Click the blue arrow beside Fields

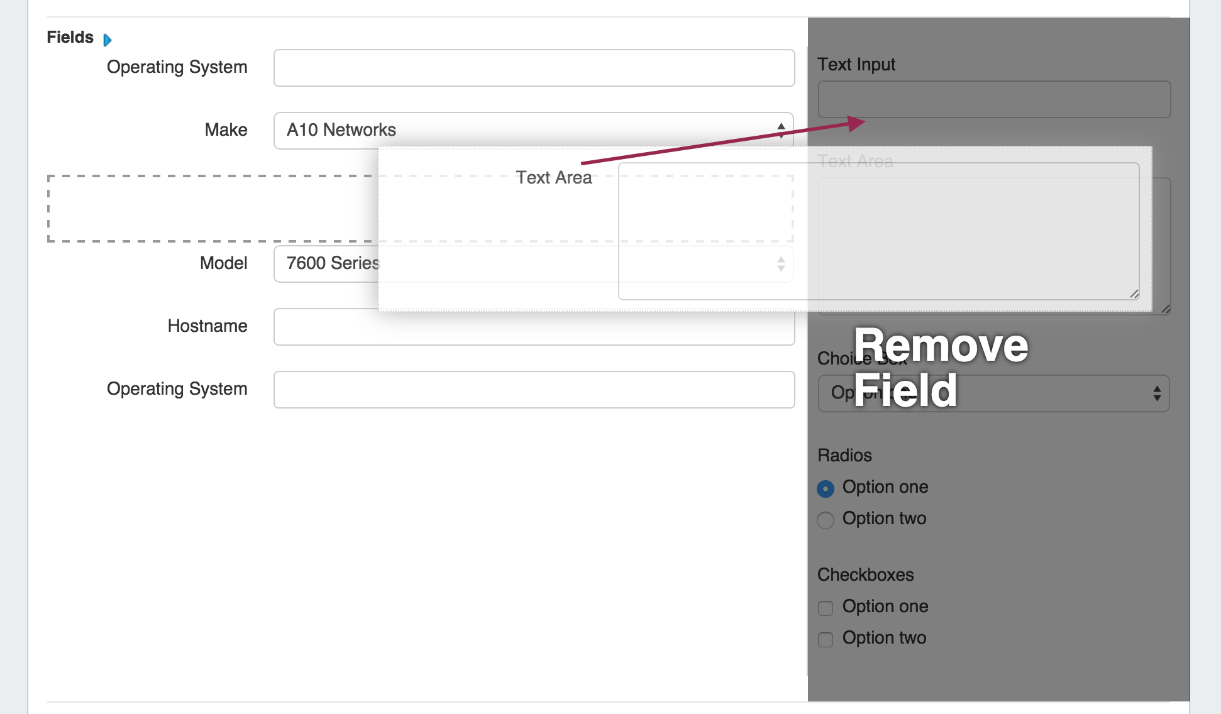tap(108, 40)
